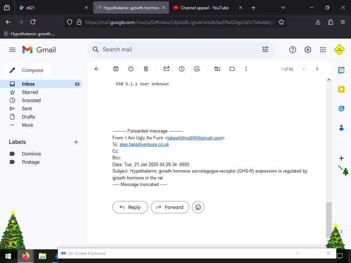Add email to Tasks
The height and width of the screenshot is (263, 351).
pyautogui.click(x=197, y=69)
